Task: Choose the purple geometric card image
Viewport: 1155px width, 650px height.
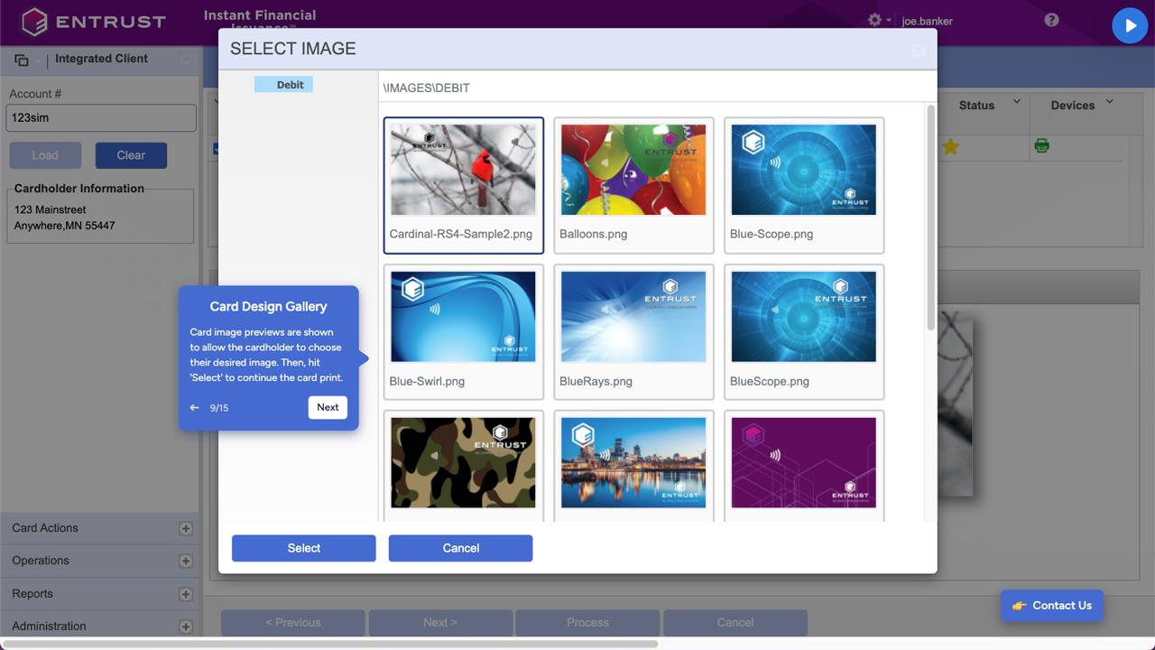Action: pos(803,466)
